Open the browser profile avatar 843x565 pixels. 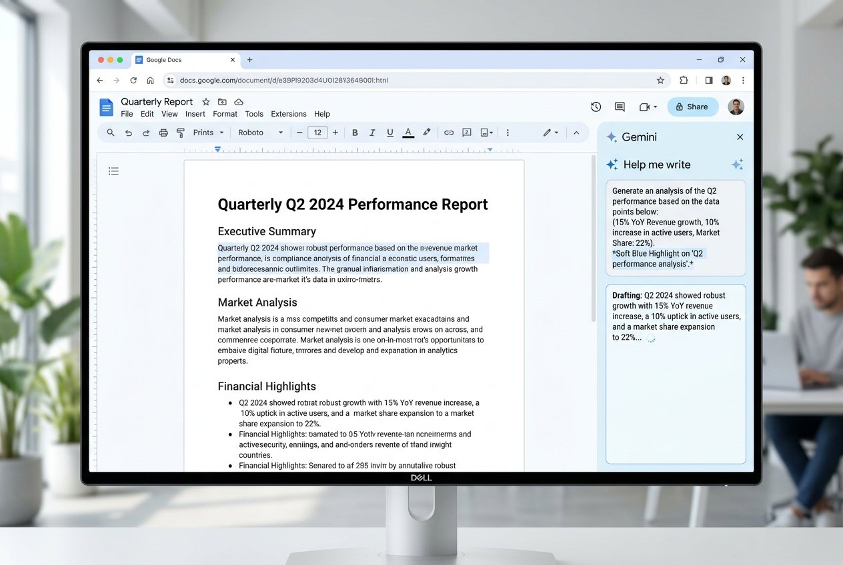coord(726,81)
